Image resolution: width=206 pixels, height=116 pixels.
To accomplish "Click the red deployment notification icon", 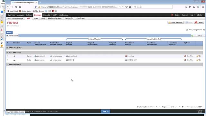I will point(172,15).
